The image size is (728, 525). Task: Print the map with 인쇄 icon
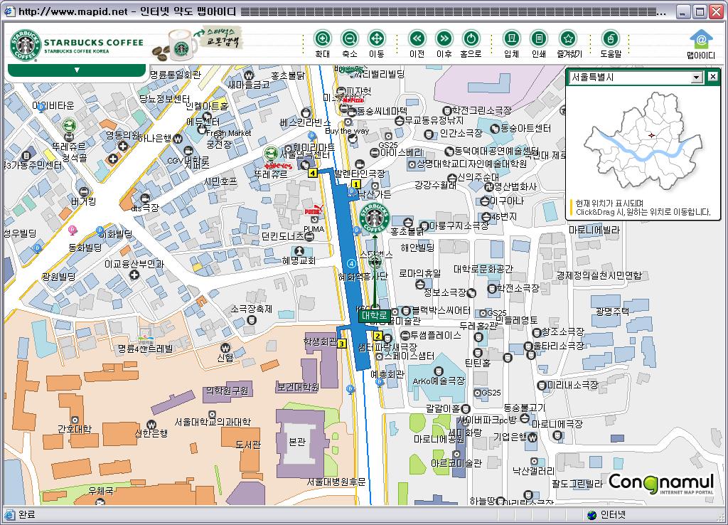tap(539, 38)
